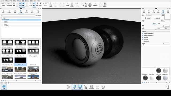Select the 平移 pan camera tool
Viewport: 171px width, 96px height.
click(x=37, y=4)
